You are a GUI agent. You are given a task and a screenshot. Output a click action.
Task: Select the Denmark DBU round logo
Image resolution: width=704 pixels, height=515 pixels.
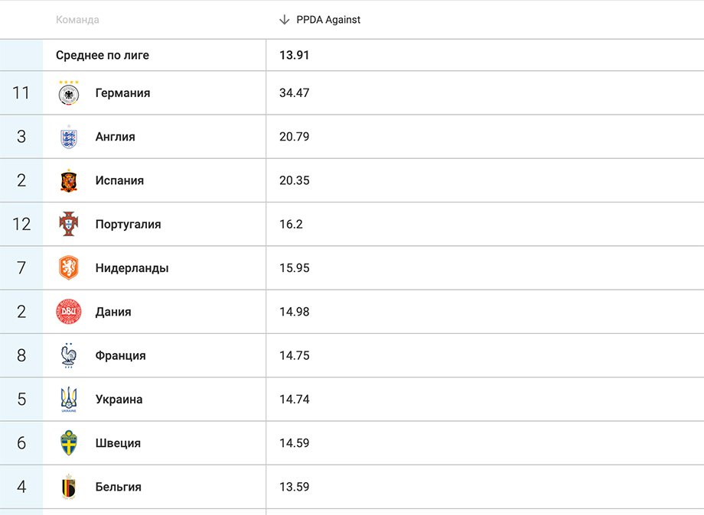69,312
